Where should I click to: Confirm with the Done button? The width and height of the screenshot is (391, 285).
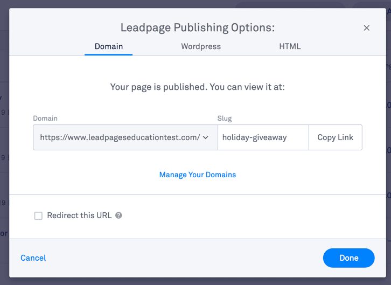(348, 258)
